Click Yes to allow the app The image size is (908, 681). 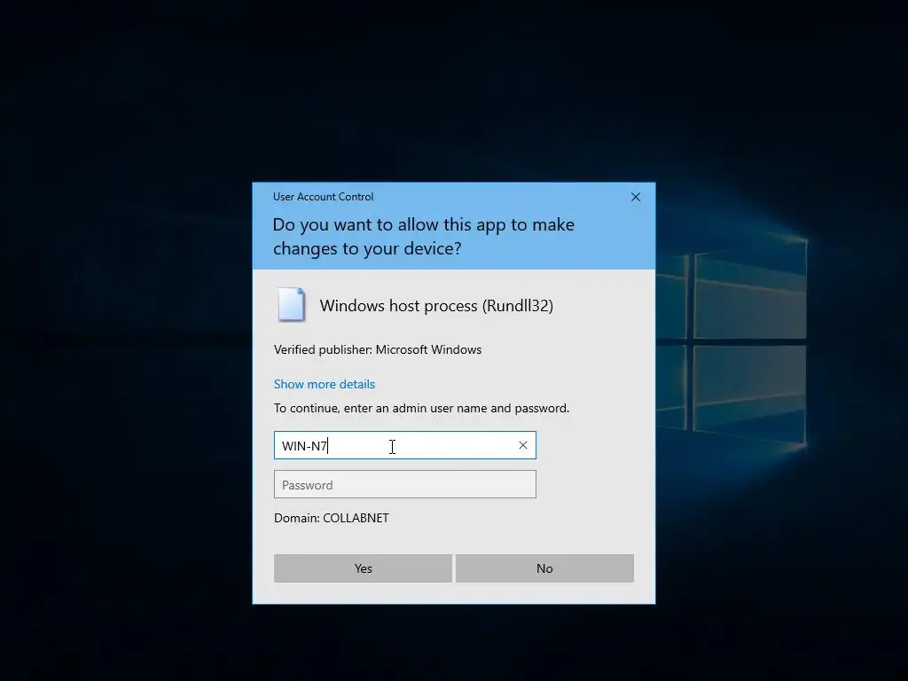[363, 568]
